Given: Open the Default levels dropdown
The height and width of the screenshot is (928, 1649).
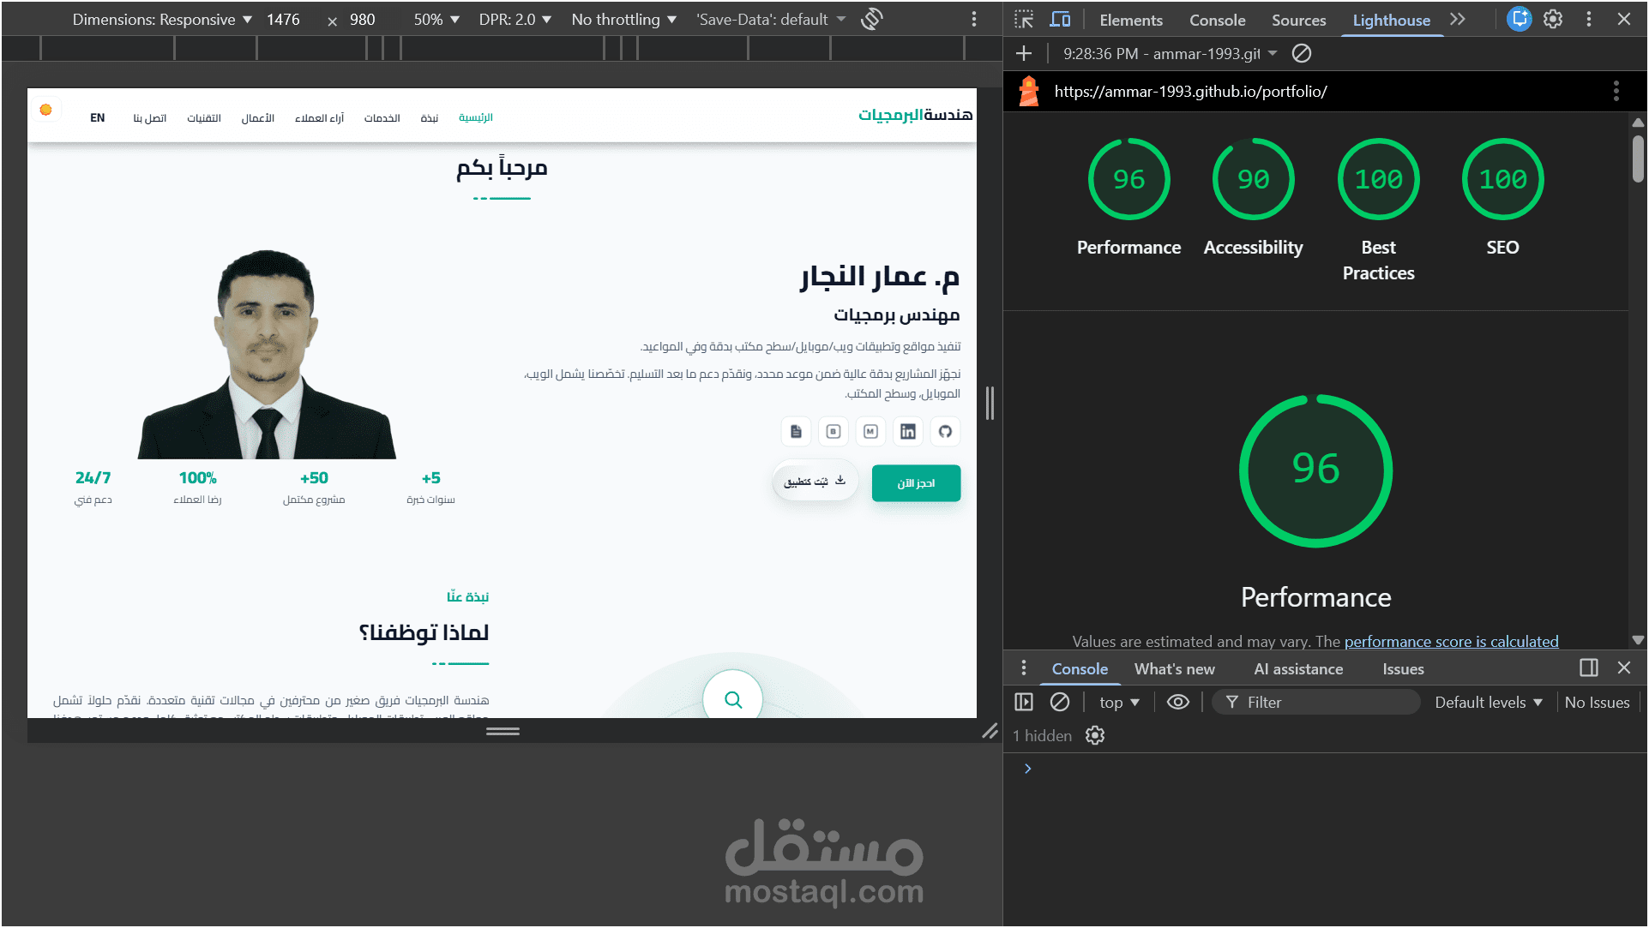Looking at the screenshot, I should [x=1489, y=702].
